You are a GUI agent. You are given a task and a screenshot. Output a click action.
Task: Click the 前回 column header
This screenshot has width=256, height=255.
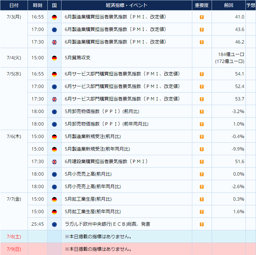pos(229,5)
